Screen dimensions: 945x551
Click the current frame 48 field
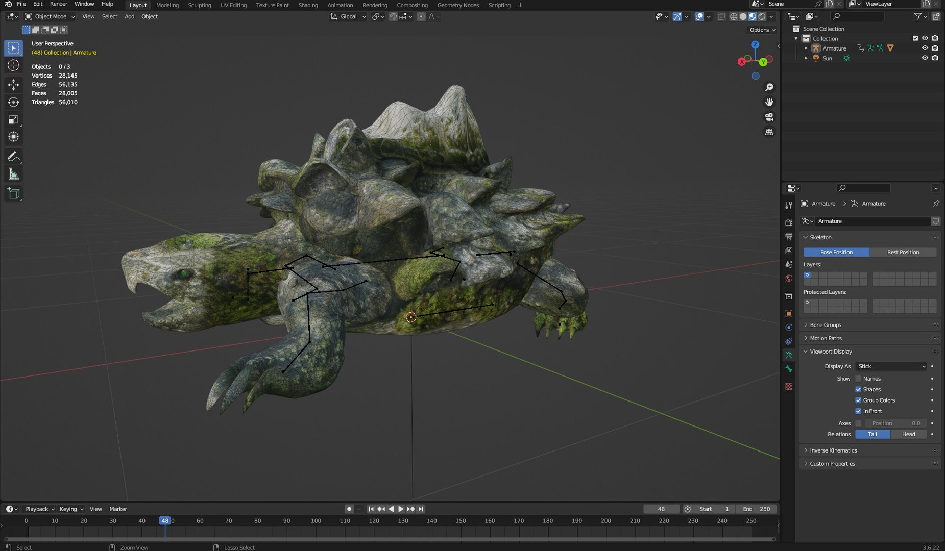pyautogui.click(x=661, y=509)
